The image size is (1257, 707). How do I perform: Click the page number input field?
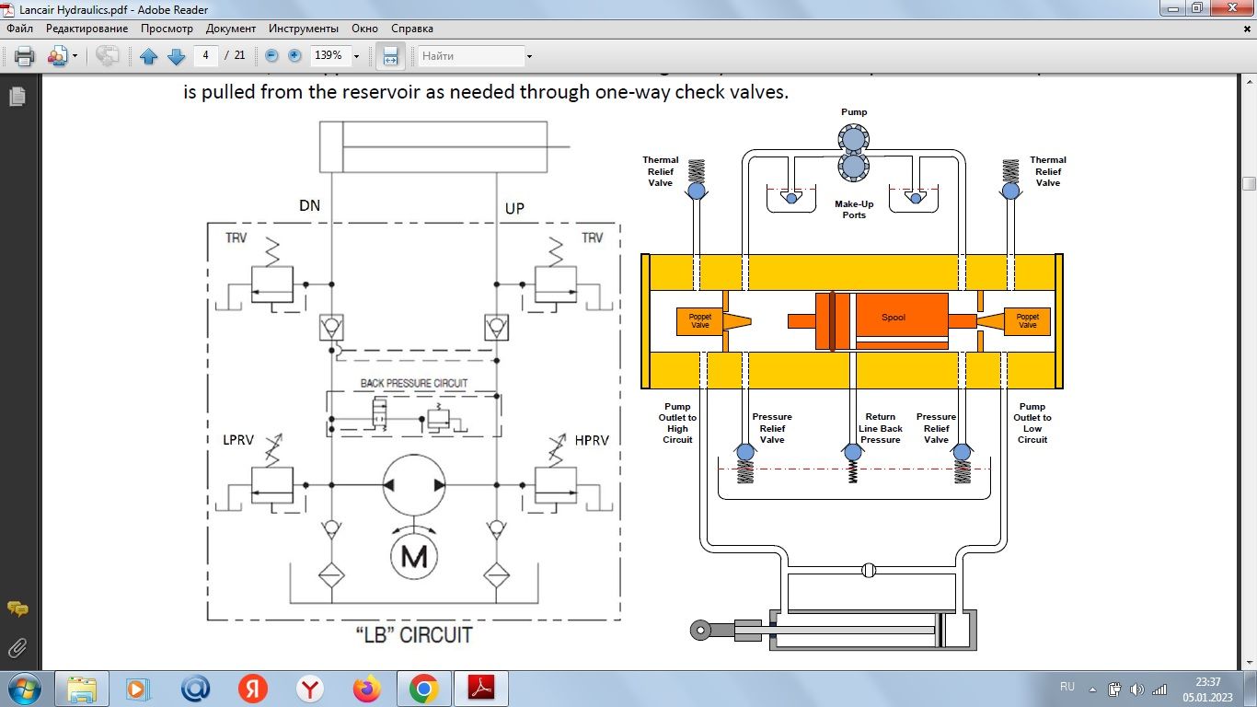pos(205,55)
